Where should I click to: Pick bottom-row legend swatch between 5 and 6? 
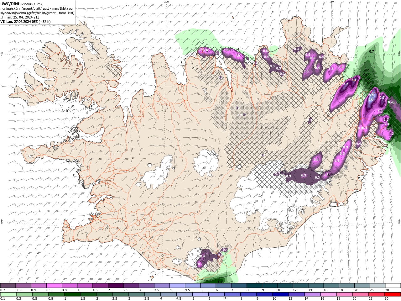pyautogui.click(x=200, y=294)
